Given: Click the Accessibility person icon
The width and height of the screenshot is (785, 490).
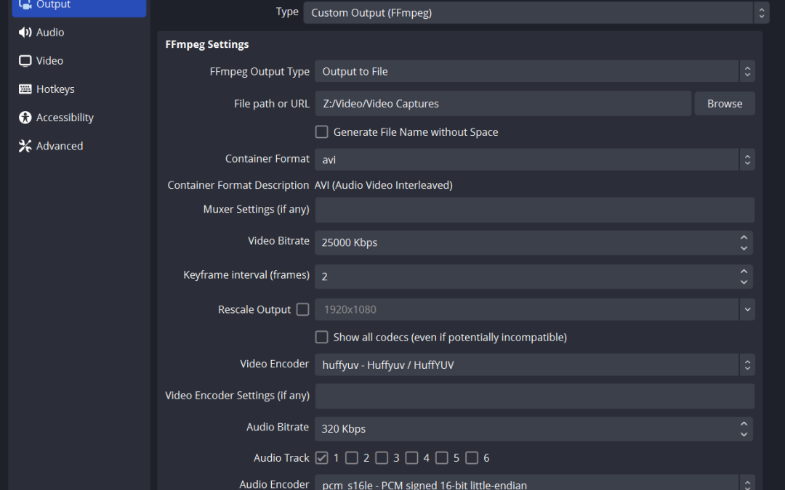Looking at the screenshot, I should click(25, 118).
